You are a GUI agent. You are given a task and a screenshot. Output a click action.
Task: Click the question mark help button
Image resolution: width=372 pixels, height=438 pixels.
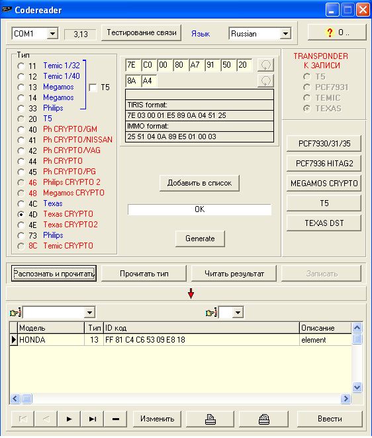[x=337, y=32]
